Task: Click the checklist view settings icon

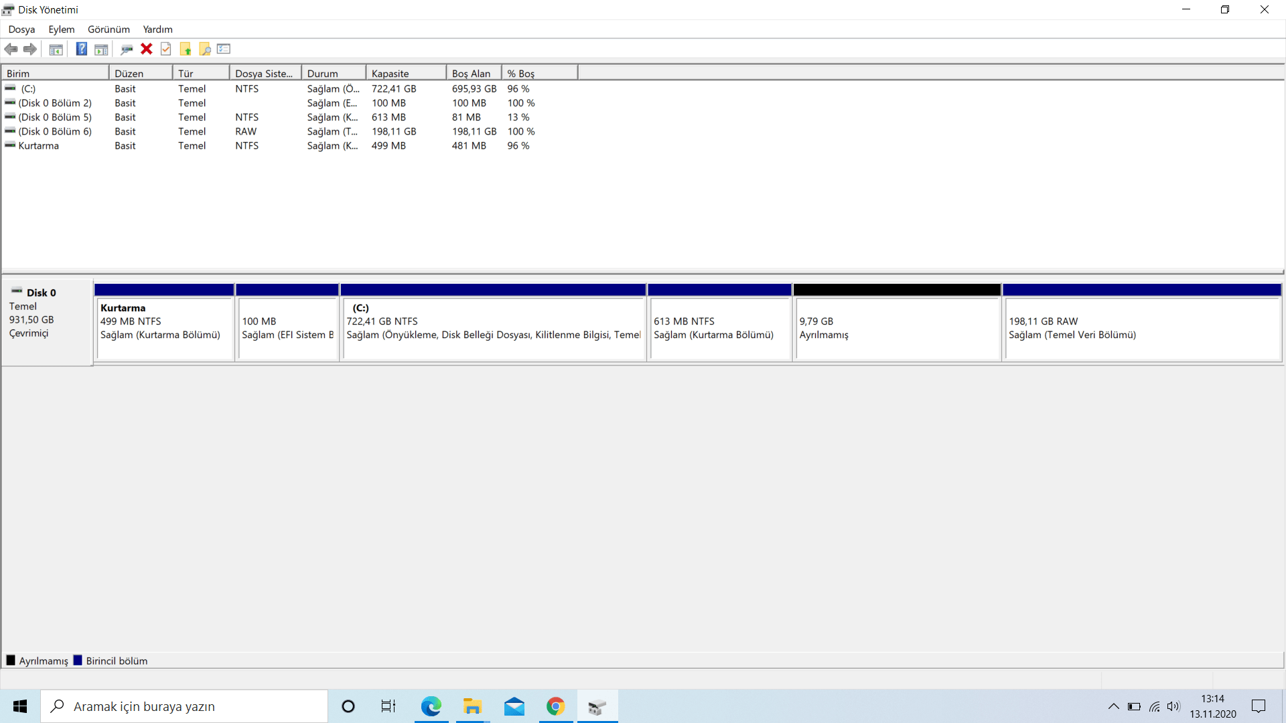Action: [224, 49]
